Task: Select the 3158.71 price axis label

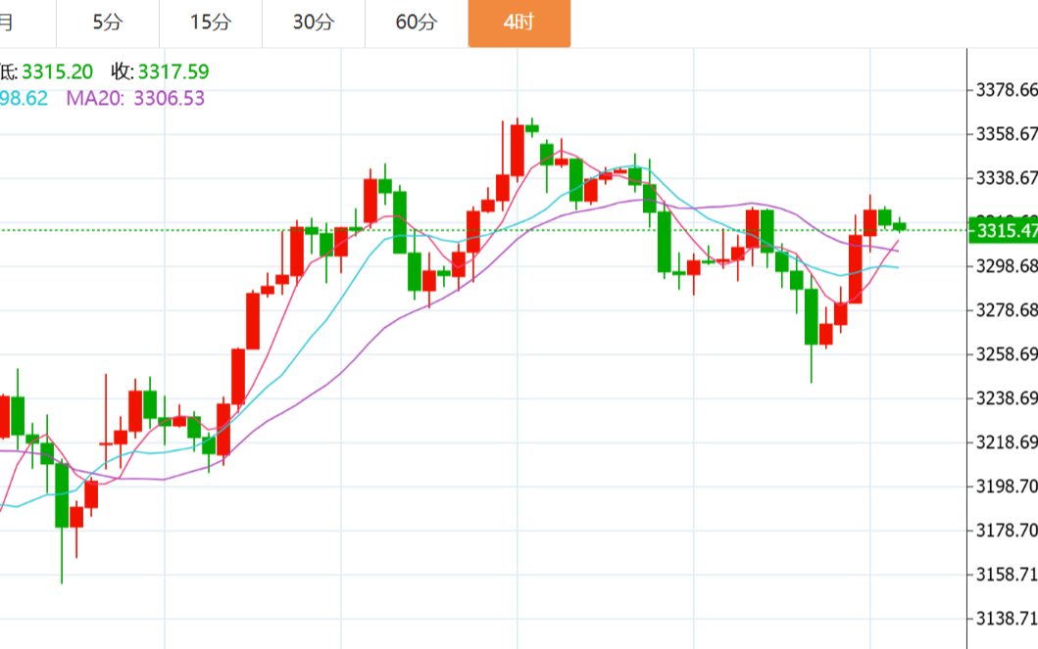Action: point(1007,575)
